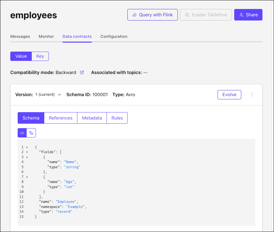274x232 pixels.
Task: Select the tree view icon above the schema
Action: tap(31, 133)
